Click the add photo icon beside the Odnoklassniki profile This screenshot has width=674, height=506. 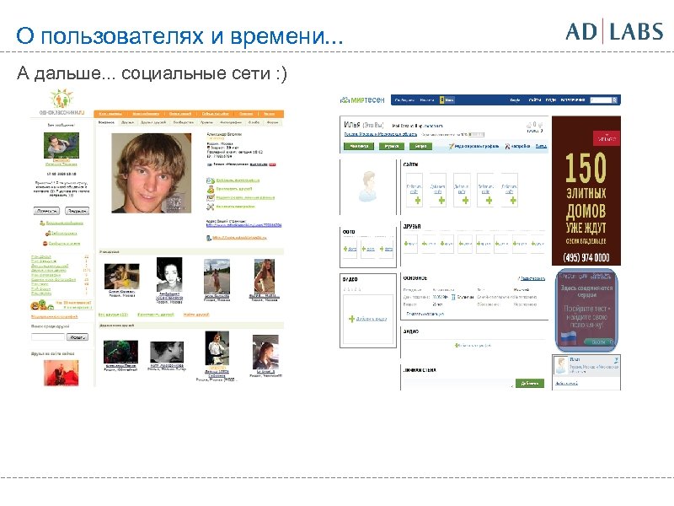[210, 180]
